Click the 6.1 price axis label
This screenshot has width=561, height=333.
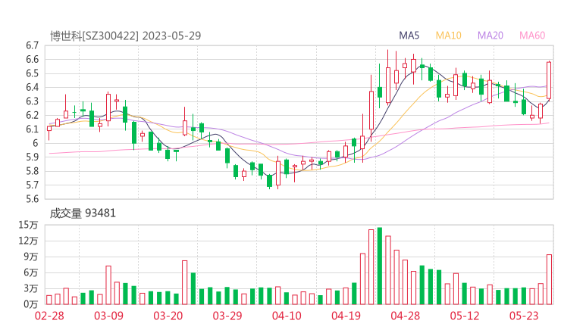click(32, 129)
